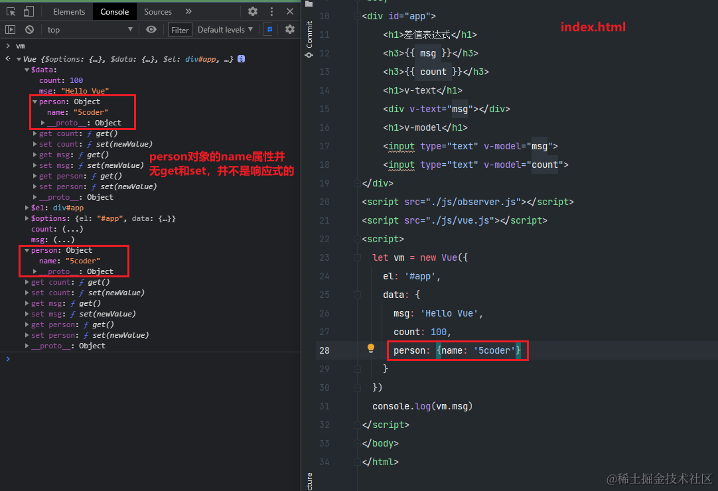Click the count value 100 in editor
This screenshot has height=491, width=718.
[438, 332]
